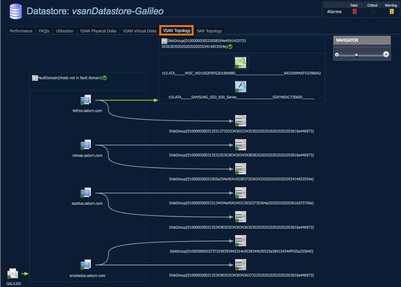Click the WDC_WD1002FBYS disk name text
The height and width of the screenshot is (287, 401).
coord(241,73)
